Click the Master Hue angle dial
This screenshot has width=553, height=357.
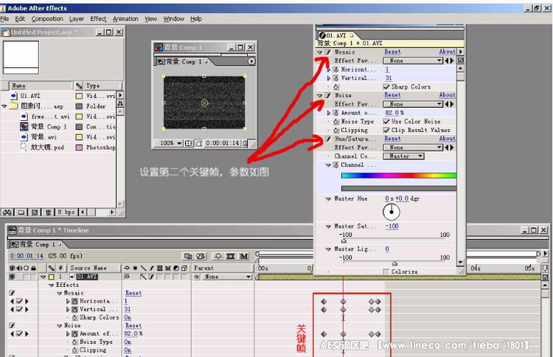(391, 212)
